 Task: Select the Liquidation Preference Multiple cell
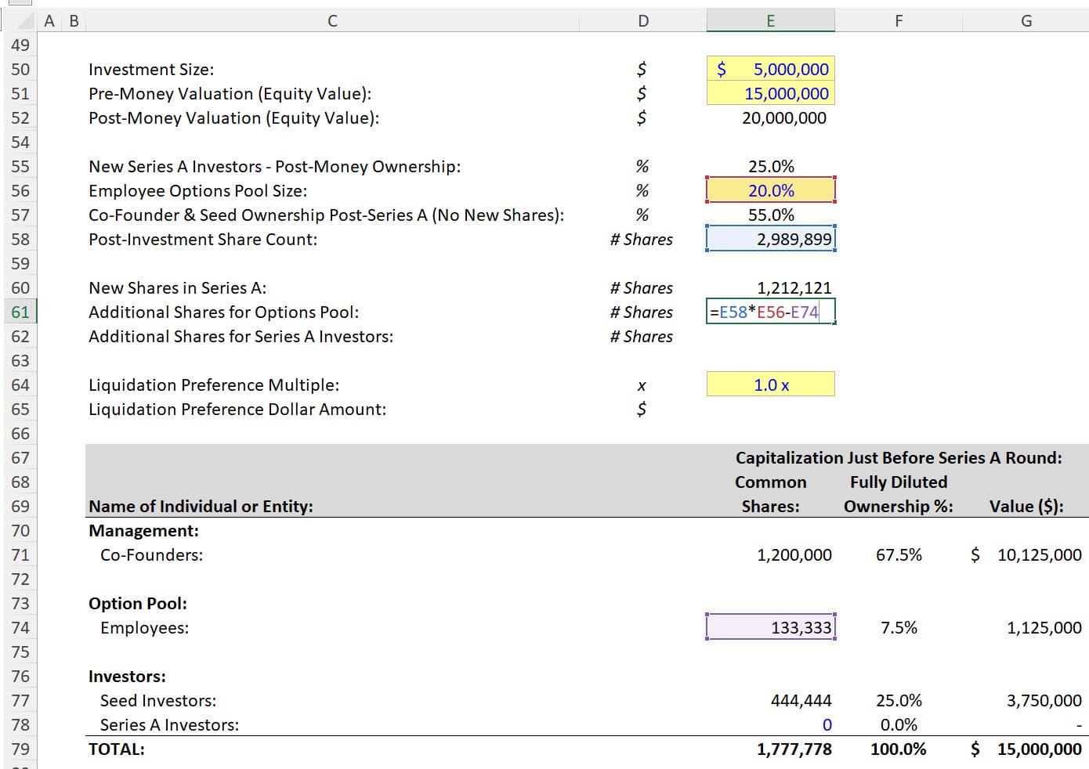770,384
